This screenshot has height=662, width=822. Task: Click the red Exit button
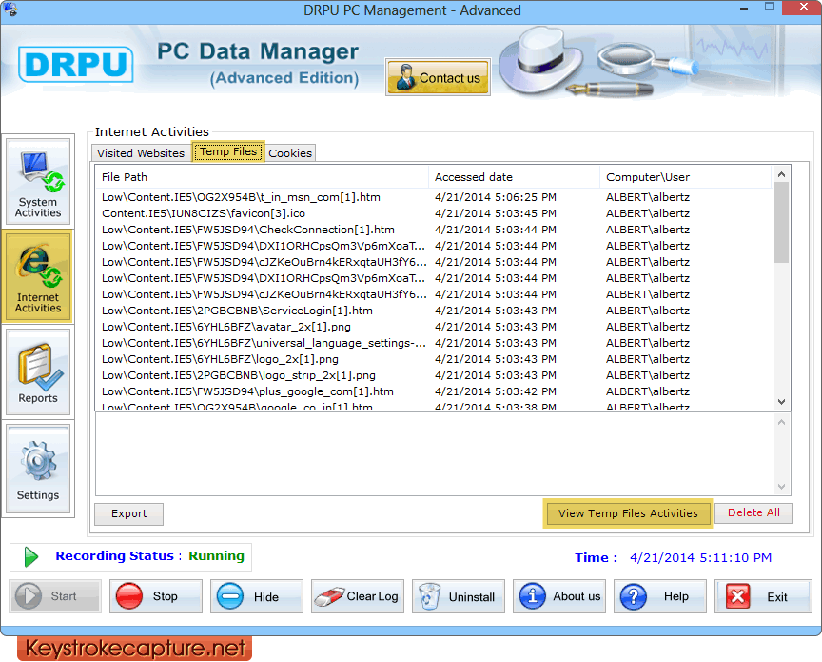click(763, 596)
